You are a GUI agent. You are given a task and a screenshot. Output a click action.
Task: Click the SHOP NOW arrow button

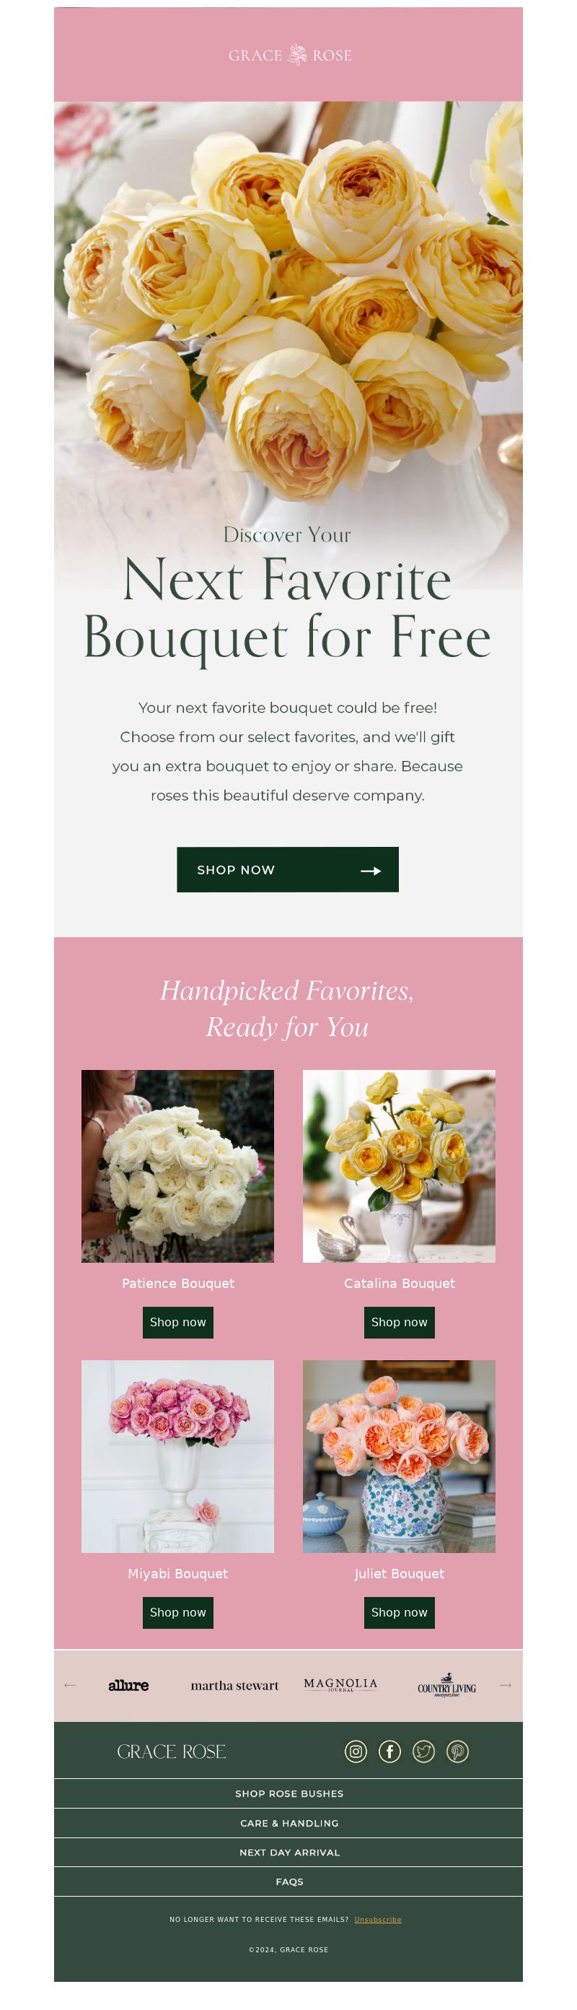(288, 869)
